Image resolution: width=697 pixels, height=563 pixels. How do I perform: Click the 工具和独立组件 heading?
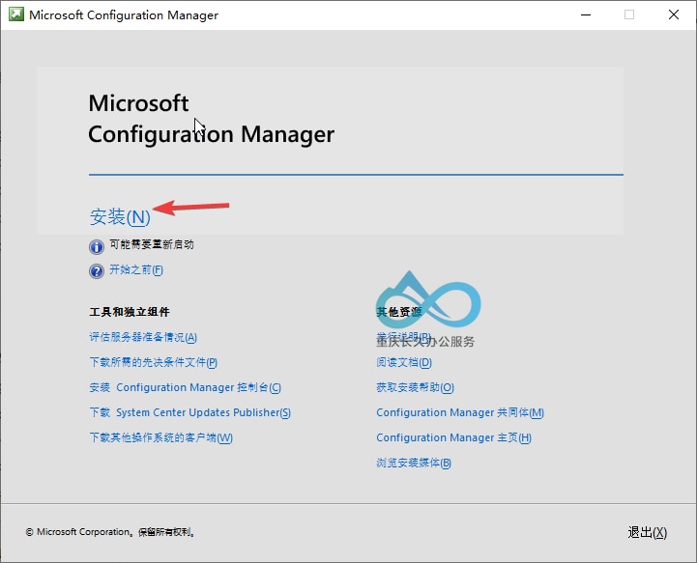click(130, 312)
